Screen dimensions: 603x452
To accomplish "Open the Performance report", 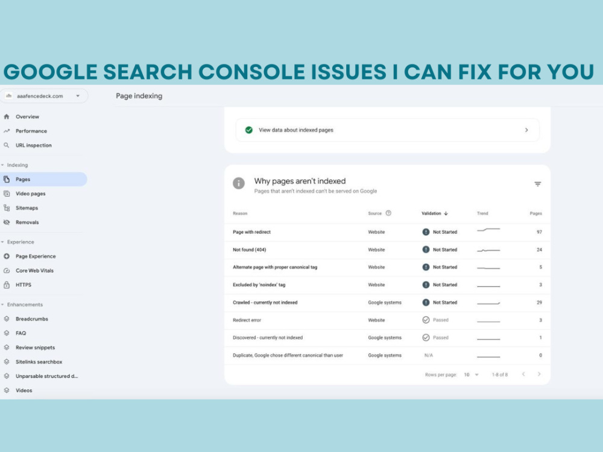I will pyautogui.click(x=31, y=131).
